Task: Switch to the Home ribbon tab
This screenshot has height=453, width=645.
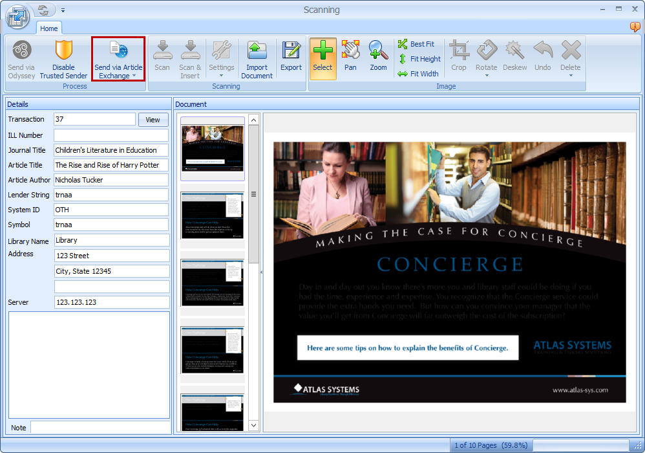Action: [x=48, y=28]
